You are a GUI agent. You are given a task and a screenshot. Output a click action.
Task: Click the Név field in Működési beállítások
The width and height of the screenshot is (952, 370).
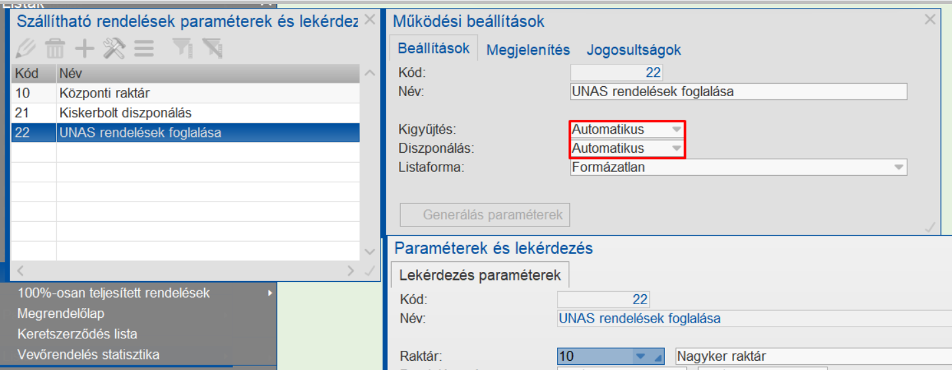738,92
